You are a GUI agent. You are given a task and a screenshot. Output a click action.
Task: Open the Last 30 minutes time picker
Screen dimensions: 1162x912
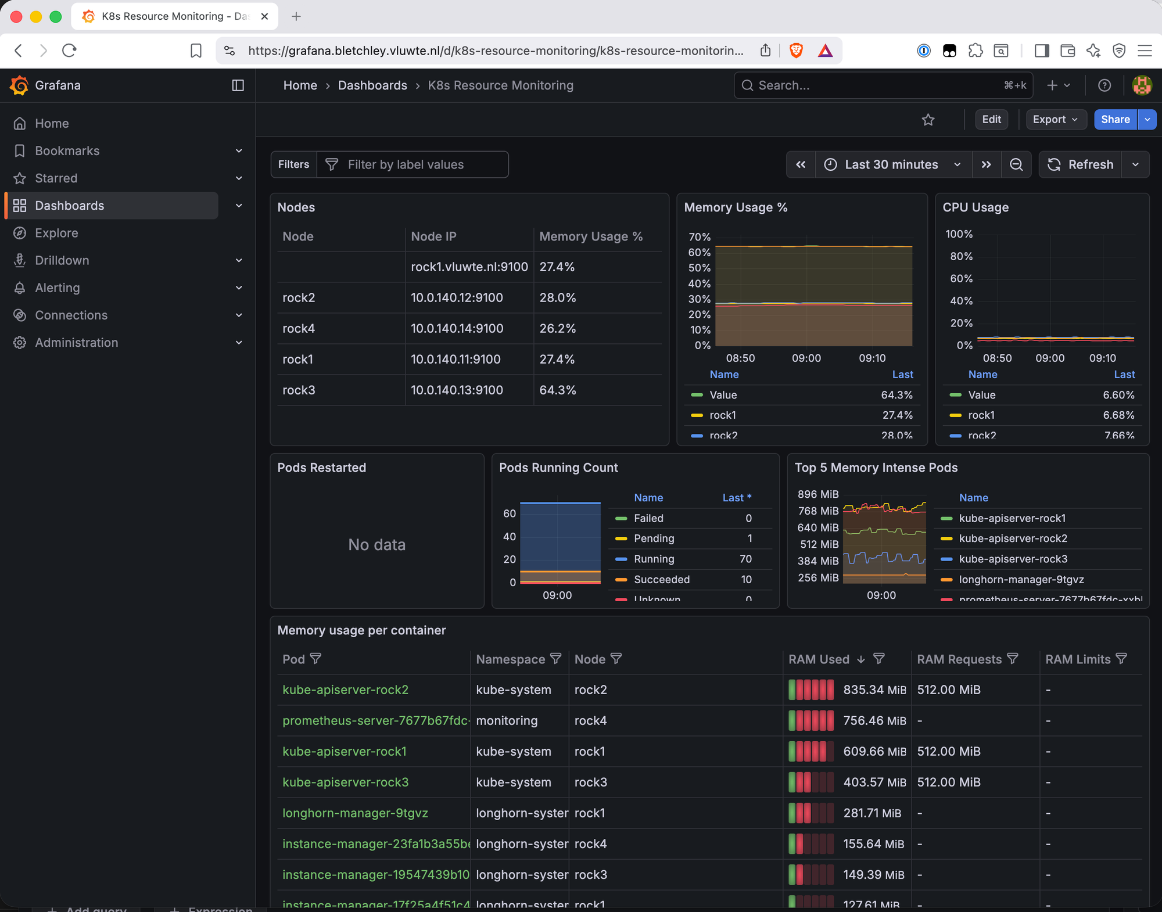[x=891, y=164]
